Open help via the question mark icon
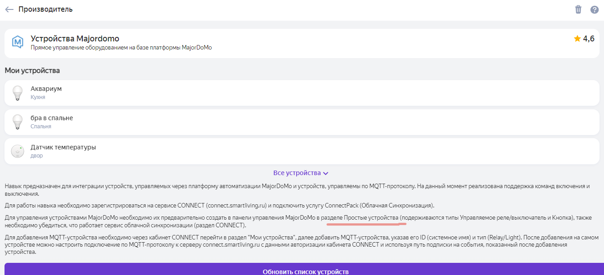Viewport: 604px width, 275px height. coord(594,9)
